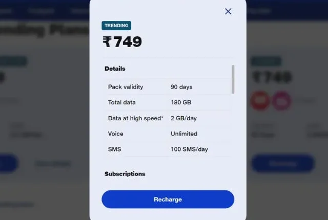
Task: Click the 100 SMS/day value
Action: (x=189, y=149)
